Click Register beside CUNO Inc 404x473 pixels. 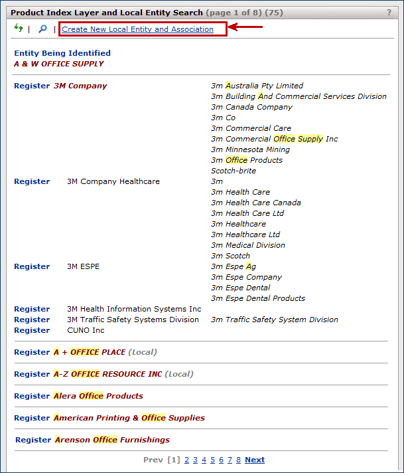32,330
